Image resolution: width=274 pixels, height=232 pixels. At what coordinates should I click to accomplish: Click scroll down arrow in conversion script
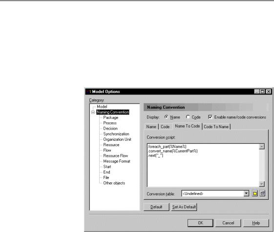262,184
